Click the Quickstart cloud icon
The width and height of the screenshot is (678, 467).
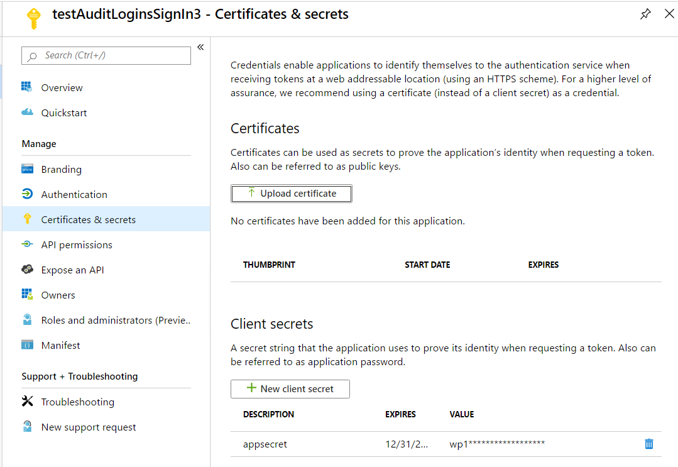pos(27,112)
